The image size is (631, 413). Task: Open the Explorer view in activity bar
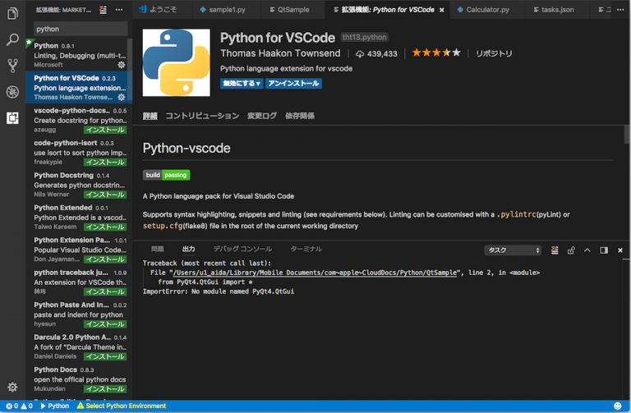tap(12, 14)
